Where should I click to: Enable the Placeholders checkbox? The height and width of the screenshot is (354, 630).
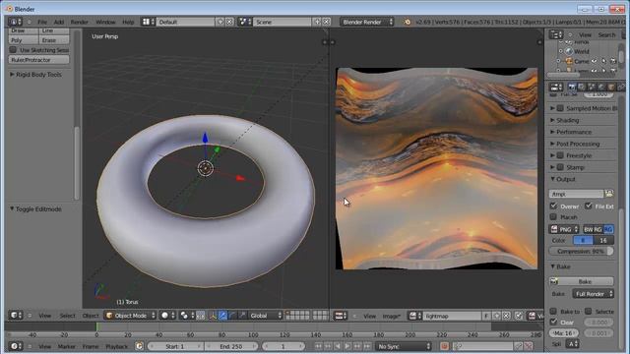pyautogui.click(x=553, y=216)
